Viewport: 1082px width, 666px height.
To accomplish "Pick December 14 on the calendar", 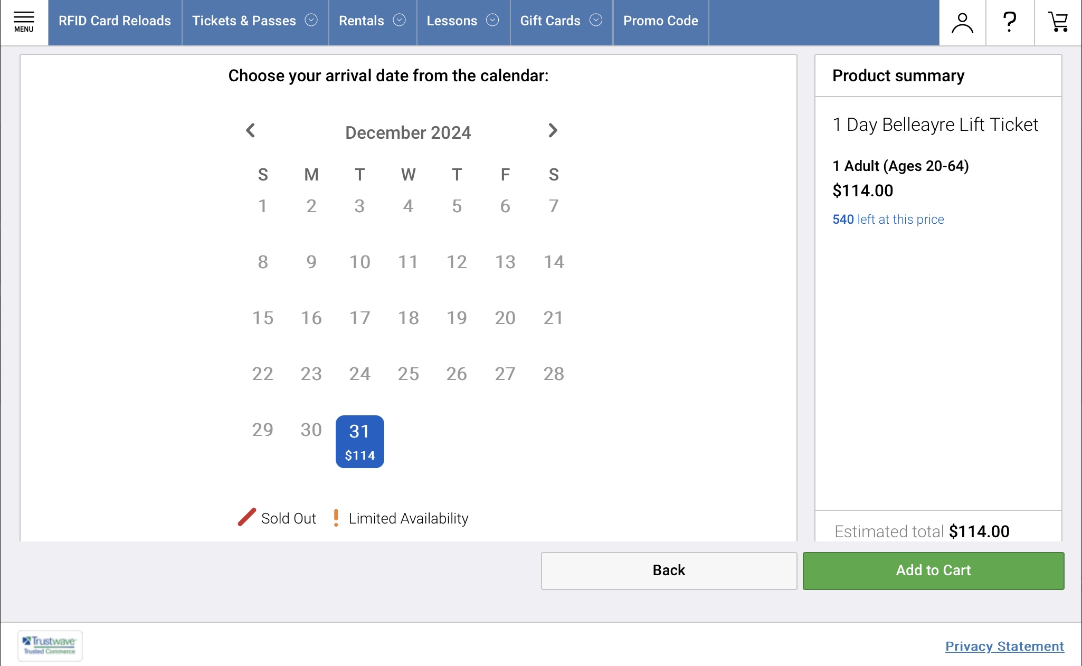I will coord(554,262).
